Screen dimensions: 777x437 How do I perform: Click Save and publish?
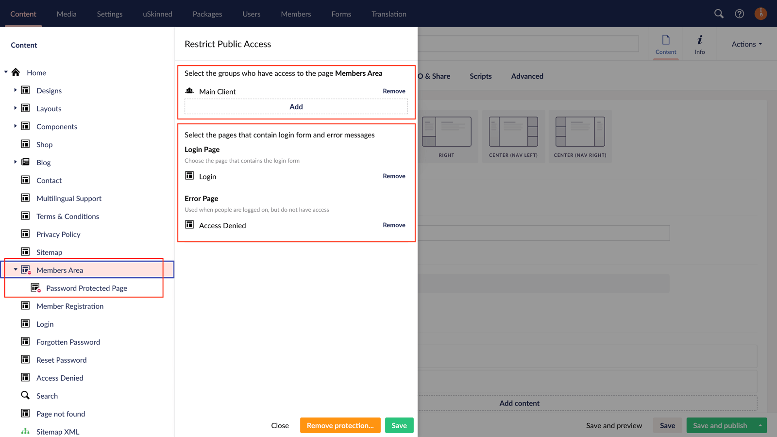click(x=721, y=425)
